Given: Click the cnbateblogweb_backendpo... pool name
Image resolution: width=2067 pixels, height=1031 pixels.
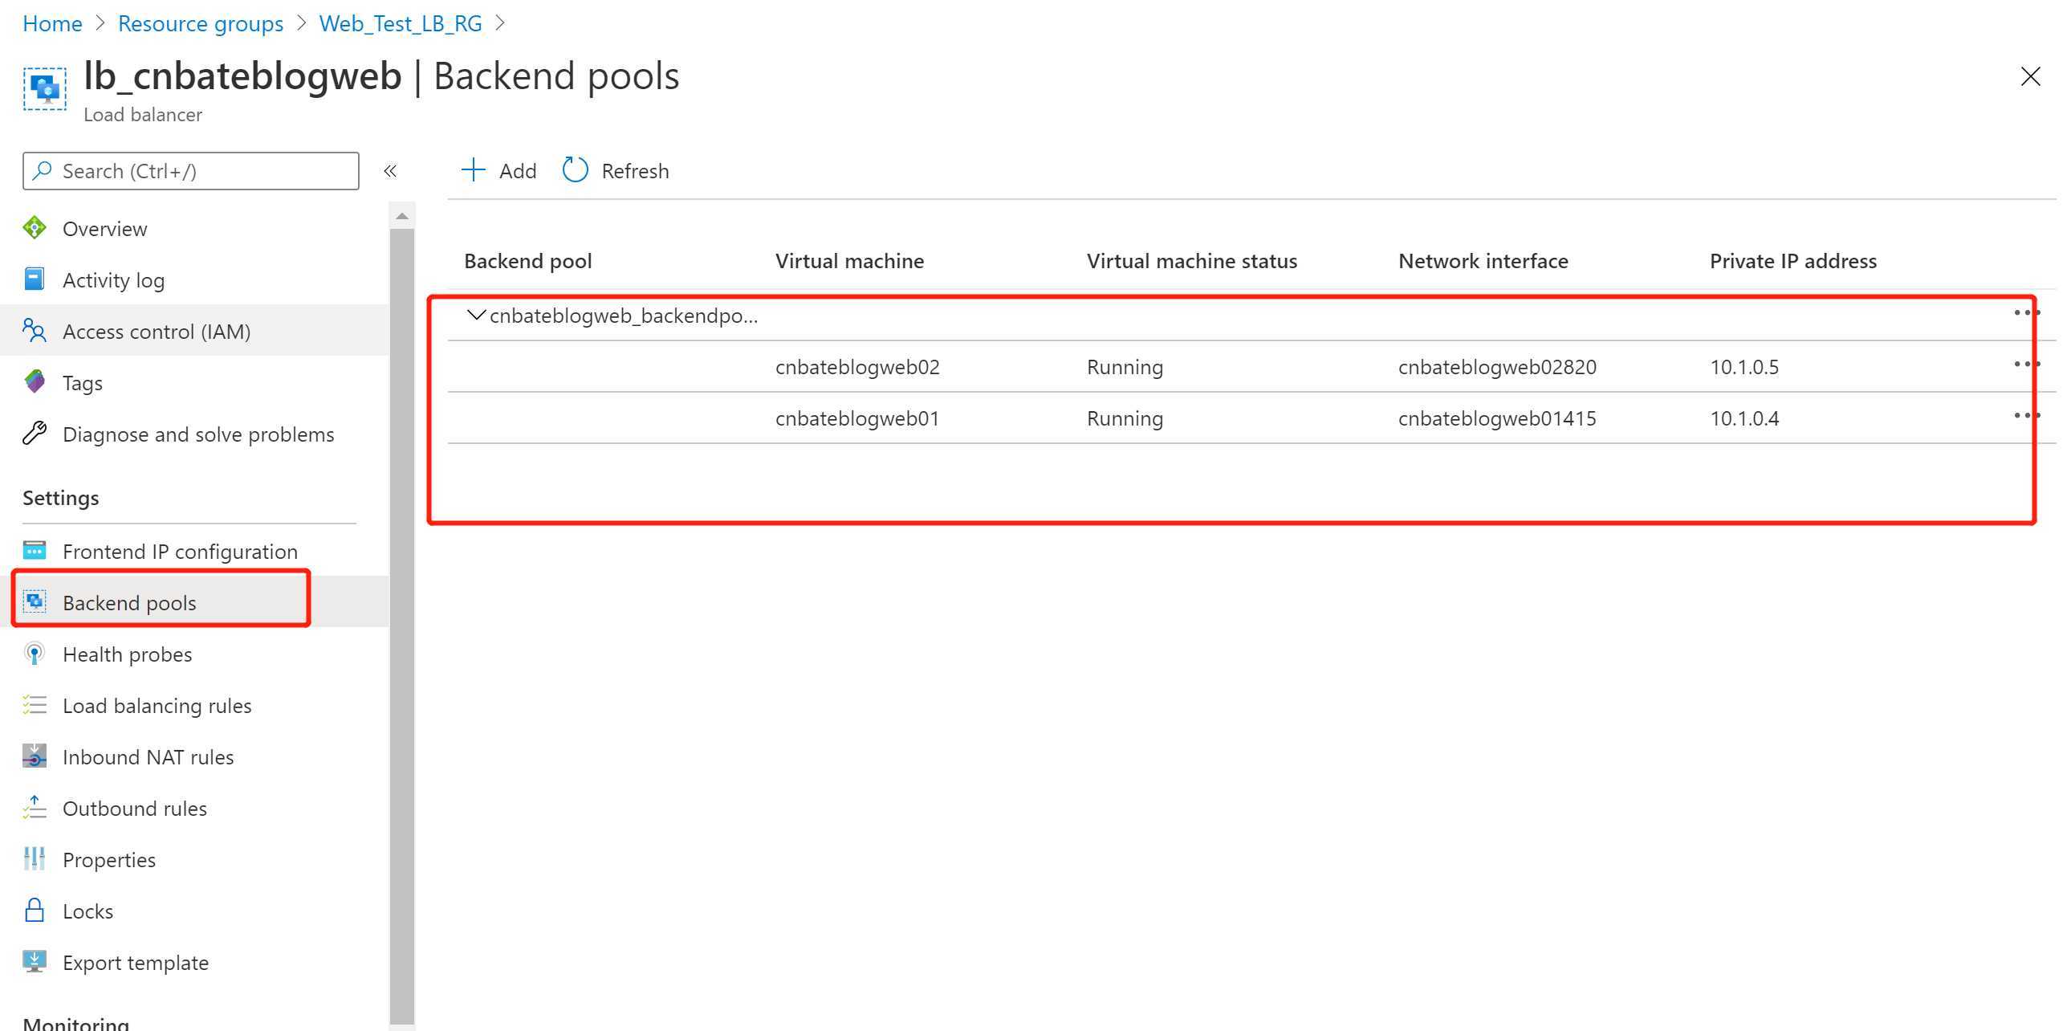Looking at the screenshot, I should (624, 316).
